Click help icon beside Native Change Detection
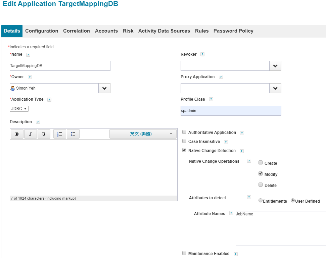The width and height of the screenshot is (326, 258). [242, 151]
